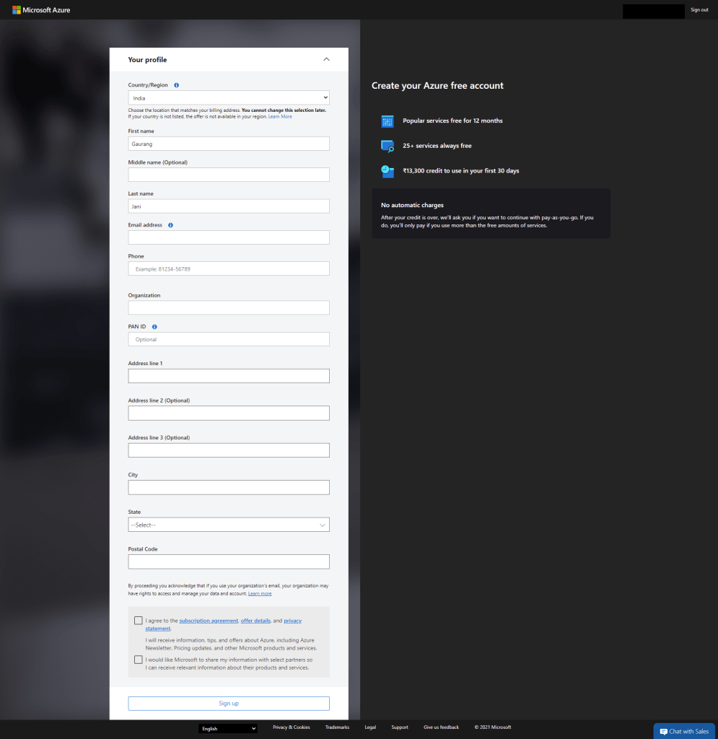Check the subscription agreement checkbox
This screenshot has height=739, width=718.
(139, 621)
